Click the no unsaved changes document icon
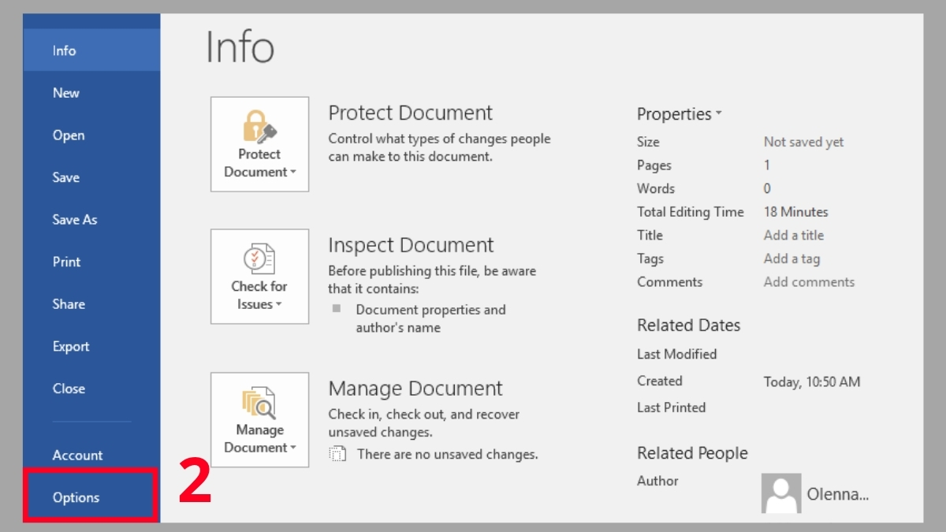Viewport: 946px width, 532px height. click(337, 454)
